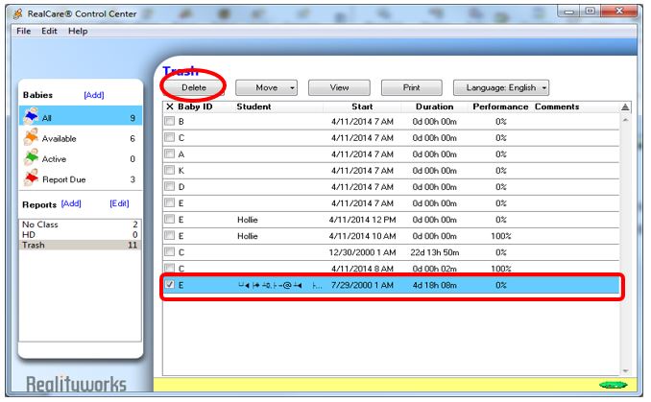Viewport: 651px width, 402px height.
Task: Click the 100% performance in 10 AM row
Action: 501,236
